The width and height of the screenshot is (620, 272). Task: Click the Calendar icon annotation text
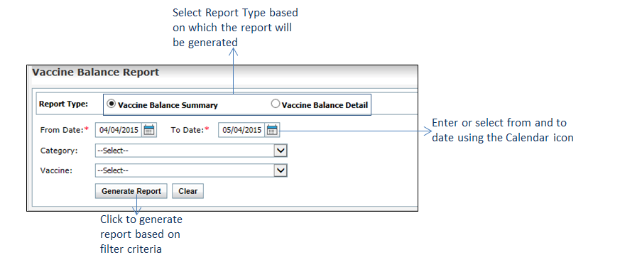(x=503, y=130)
